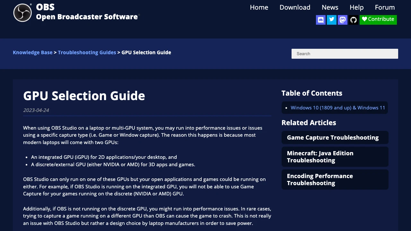Click the 2023-04-24 date text

(x=36, y=110)
